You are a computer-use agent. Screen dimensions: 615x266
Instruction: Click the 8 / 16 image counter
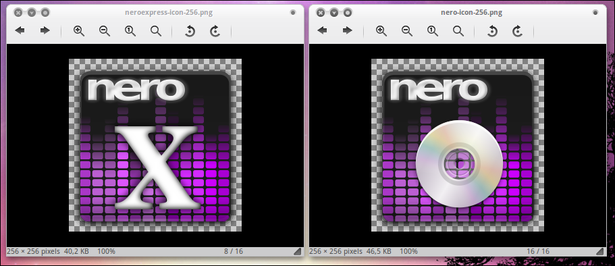(234, 251)
